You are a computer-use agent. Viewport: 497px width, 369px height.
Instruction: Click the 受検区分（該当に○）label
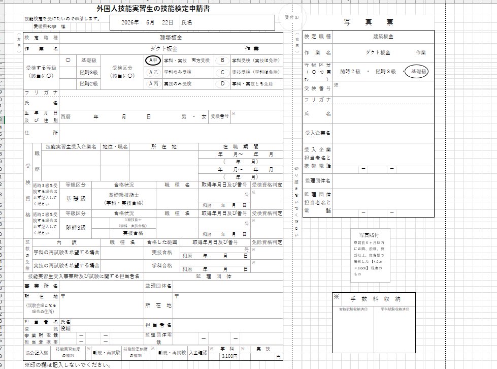(x=122, y=72)
